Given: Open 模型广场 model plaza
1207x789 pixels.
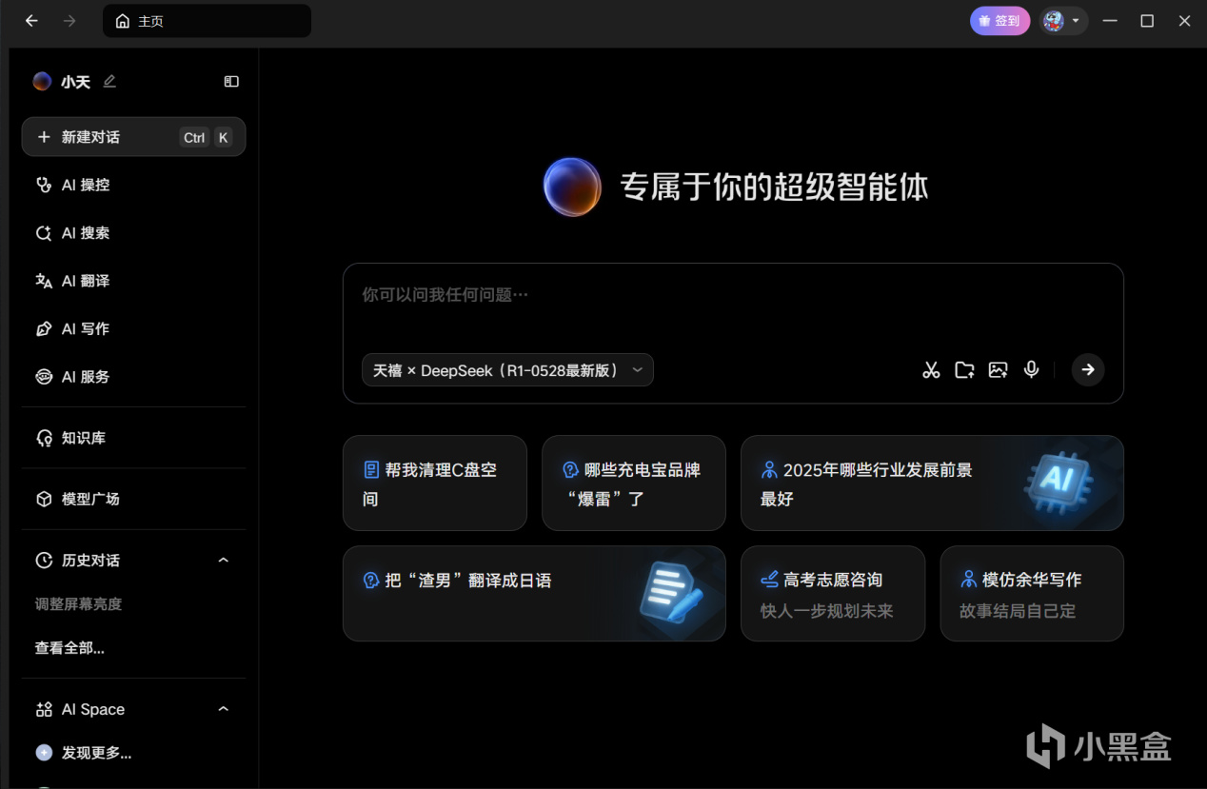Looking at the screenshot, I should pyautogui.click(x=133, y=499).
